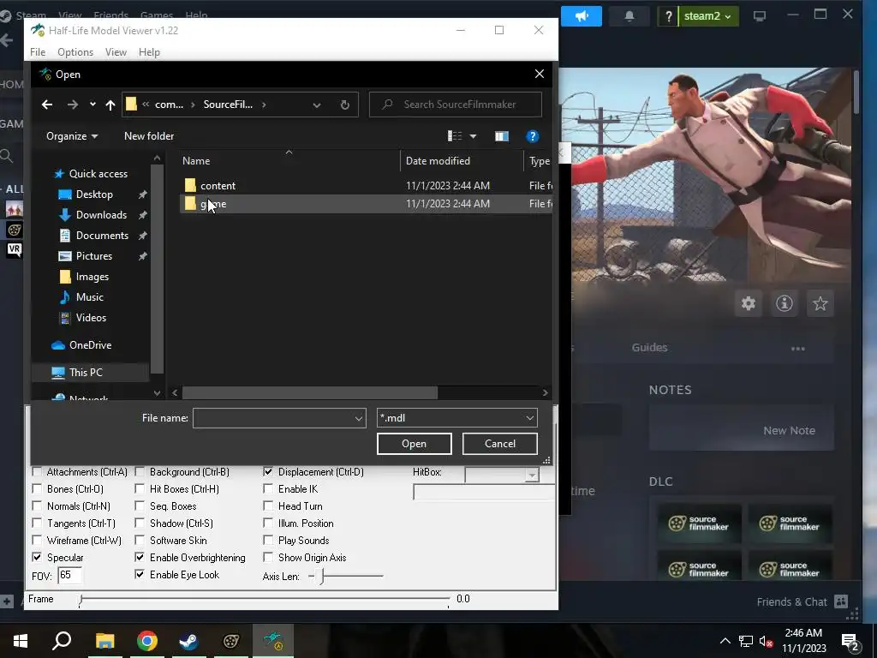877x658 pixels.
Task: Open Steam help question mark
Action: (x=668, y=16)
